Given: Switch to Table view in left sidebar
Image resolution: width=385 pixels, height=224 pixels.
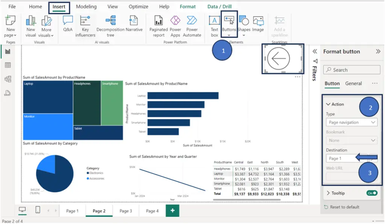Looking at the screenshot, I should (x=8, y=65).
